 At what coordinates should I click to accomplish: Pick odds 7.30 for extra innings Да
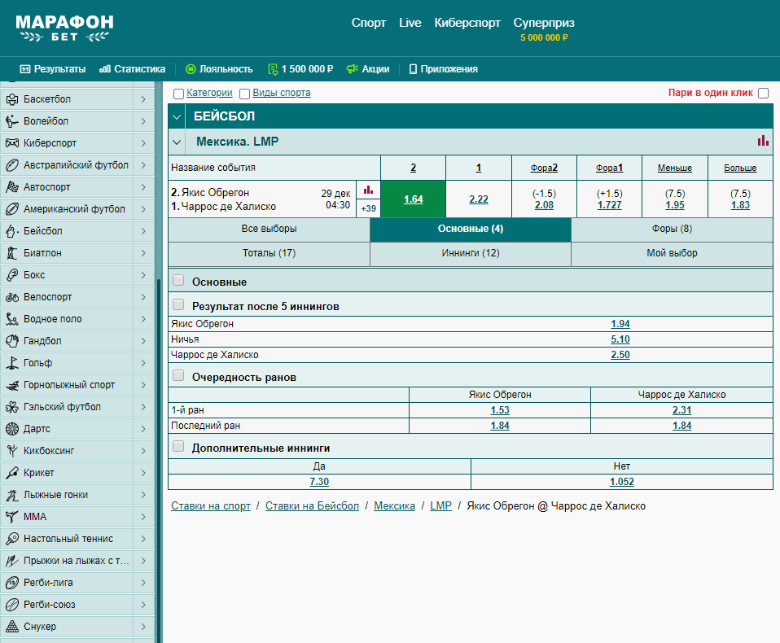point(319,481)
